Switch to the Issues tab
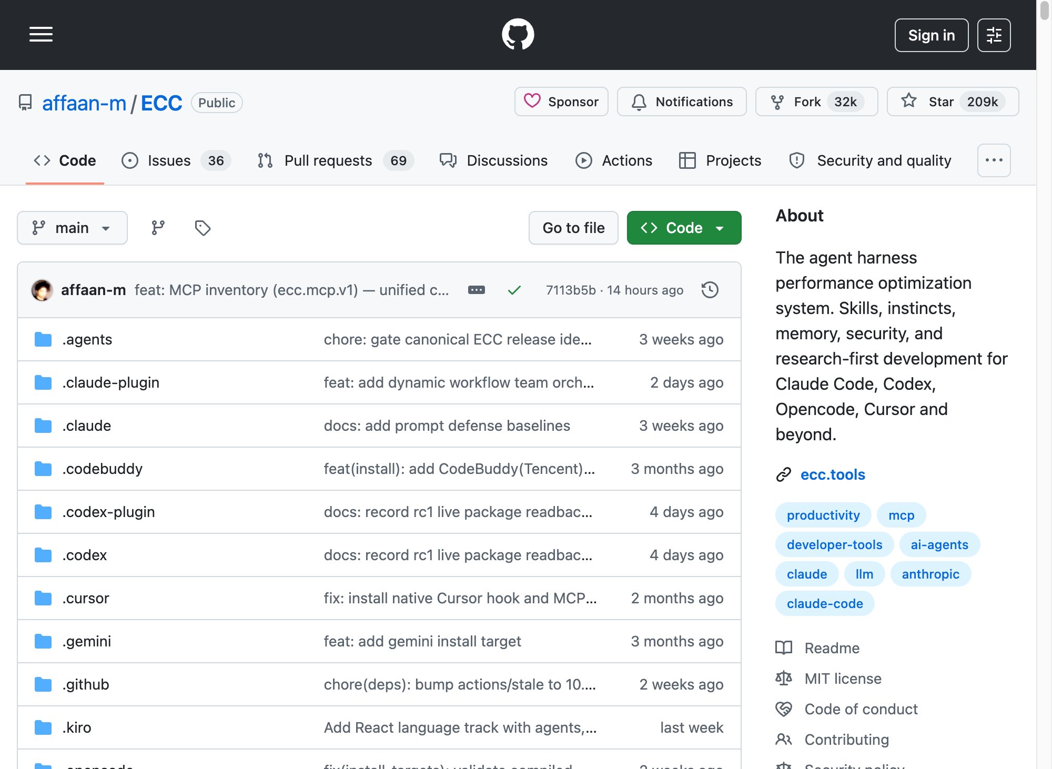Screen dimensions: 1052x769 coord(176,160)
